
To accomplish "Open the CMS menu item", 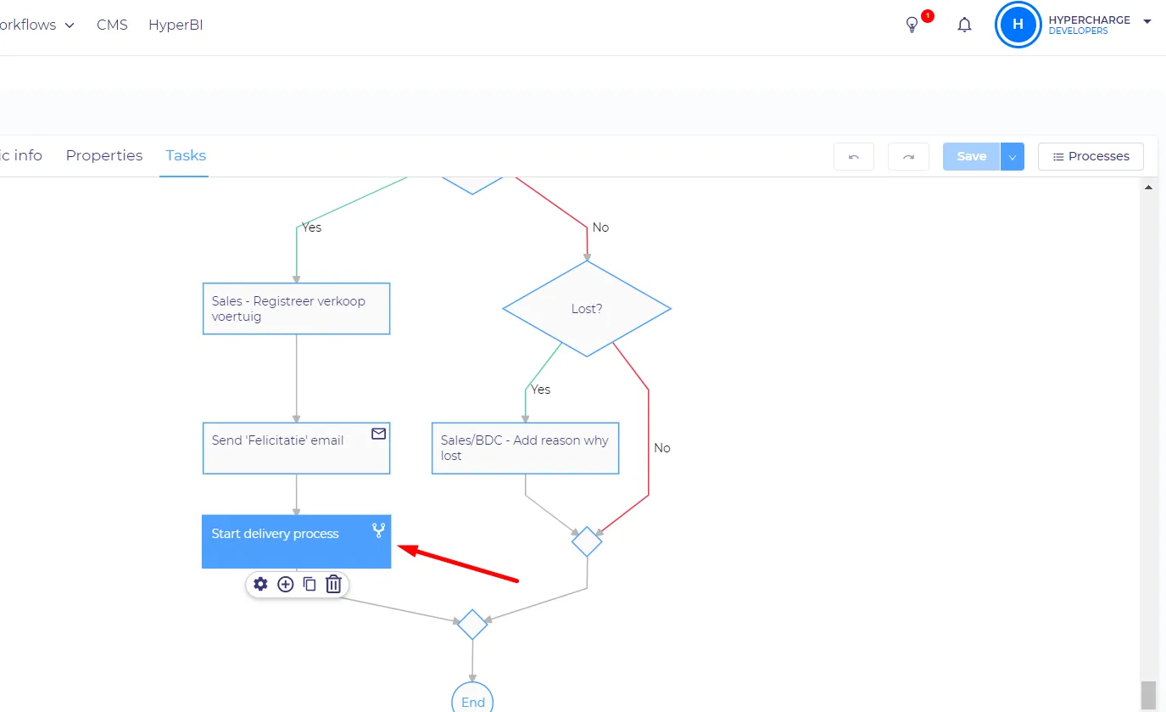I will pyautogui.click(x=112, y=25).
